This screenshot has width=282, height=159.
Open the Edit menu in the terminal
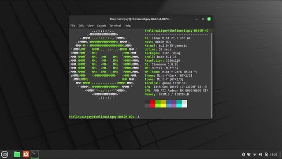(81, 26)
